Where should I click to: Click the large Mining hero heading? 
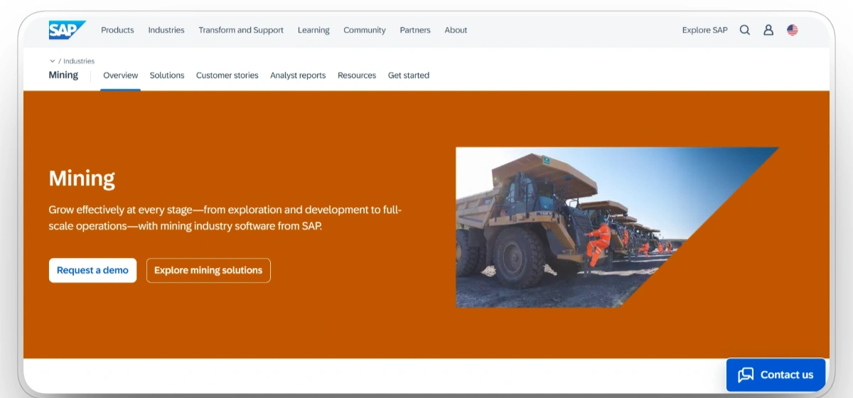point(82,178)
